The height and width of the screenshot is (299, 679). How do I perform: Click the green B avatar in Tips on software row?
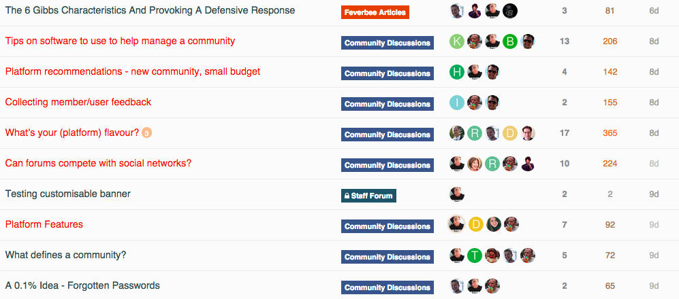pos(510,41)
